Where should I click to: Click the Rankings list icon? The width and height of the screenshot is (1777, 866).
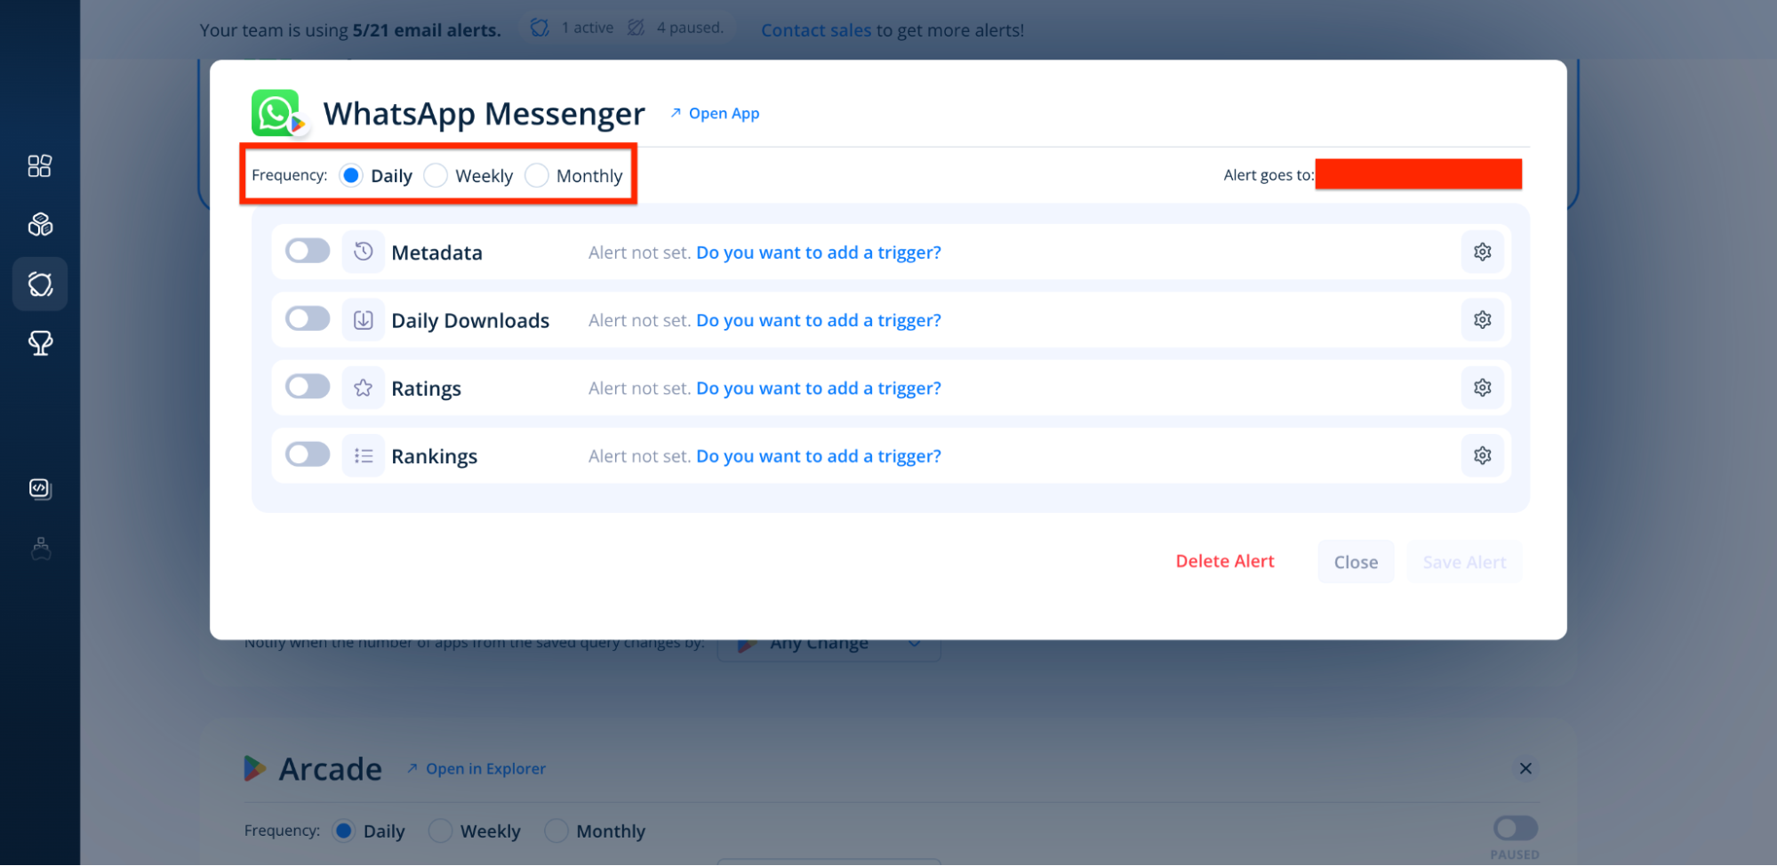[x=364, y=456]
